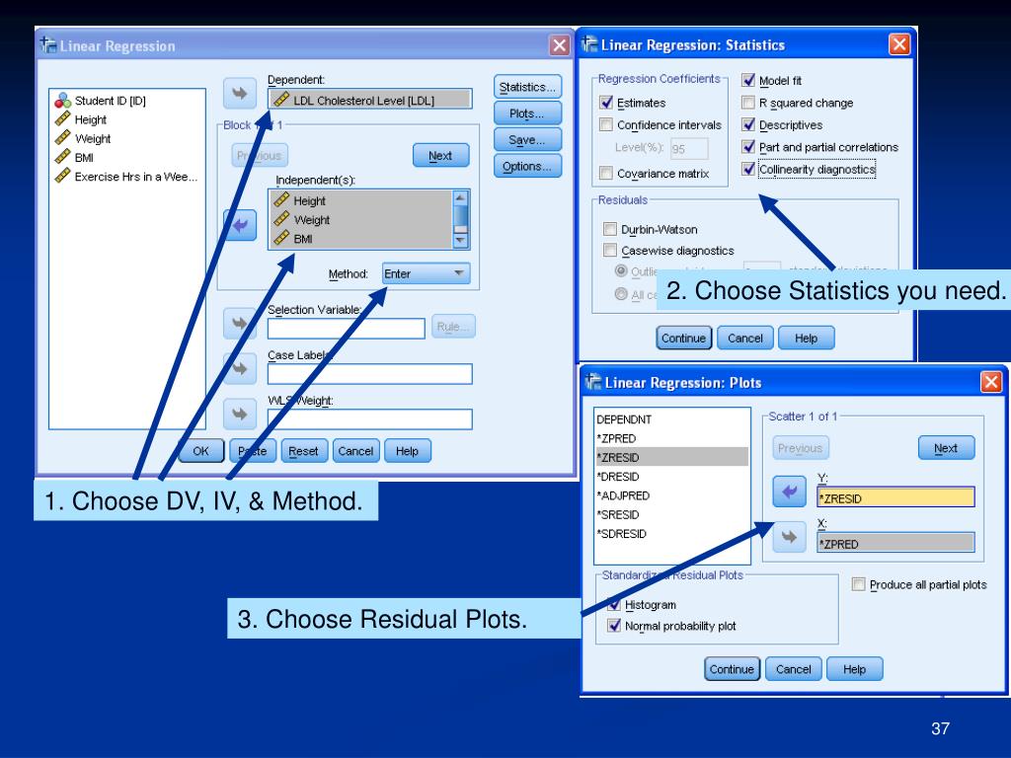
Task: Click Independent(s) list scroll up arrow
Action: [460, 197]
